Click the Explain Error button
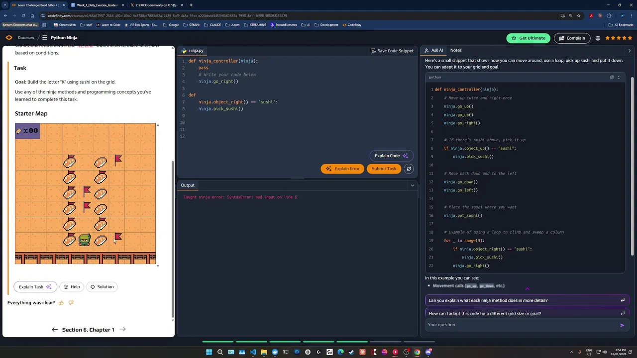This screenshot has width=637, height=358. coord(342,169)
